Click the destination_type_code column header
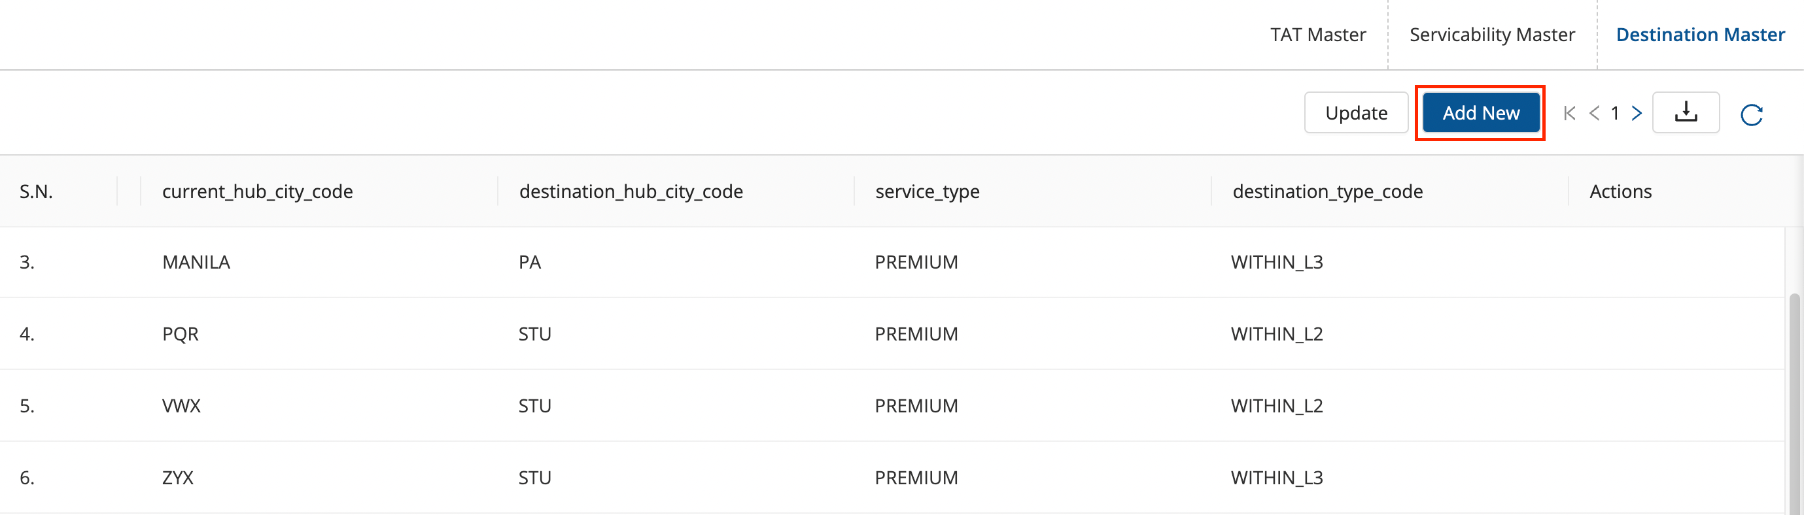The width and height of the screenshot is (1804, 515). [1327, 191]
